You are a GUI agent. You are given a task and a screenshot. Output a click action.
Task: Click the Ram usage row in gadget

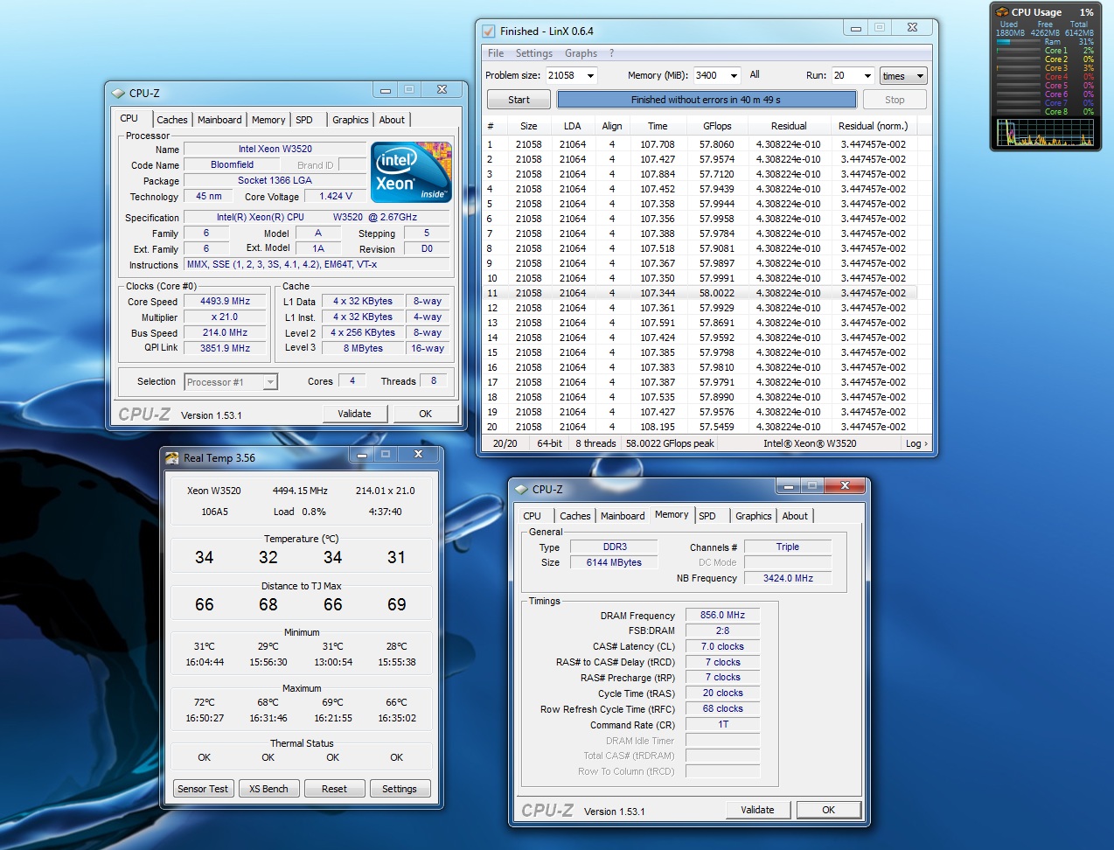click(1046, 42)
